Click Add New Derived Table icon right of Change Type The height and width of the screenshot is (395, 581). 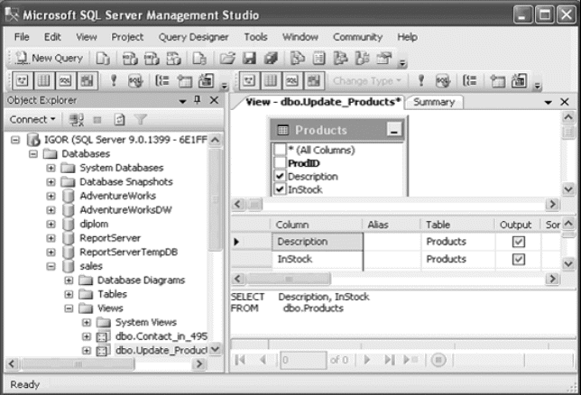pyautogui.click(x=519, y=80)
